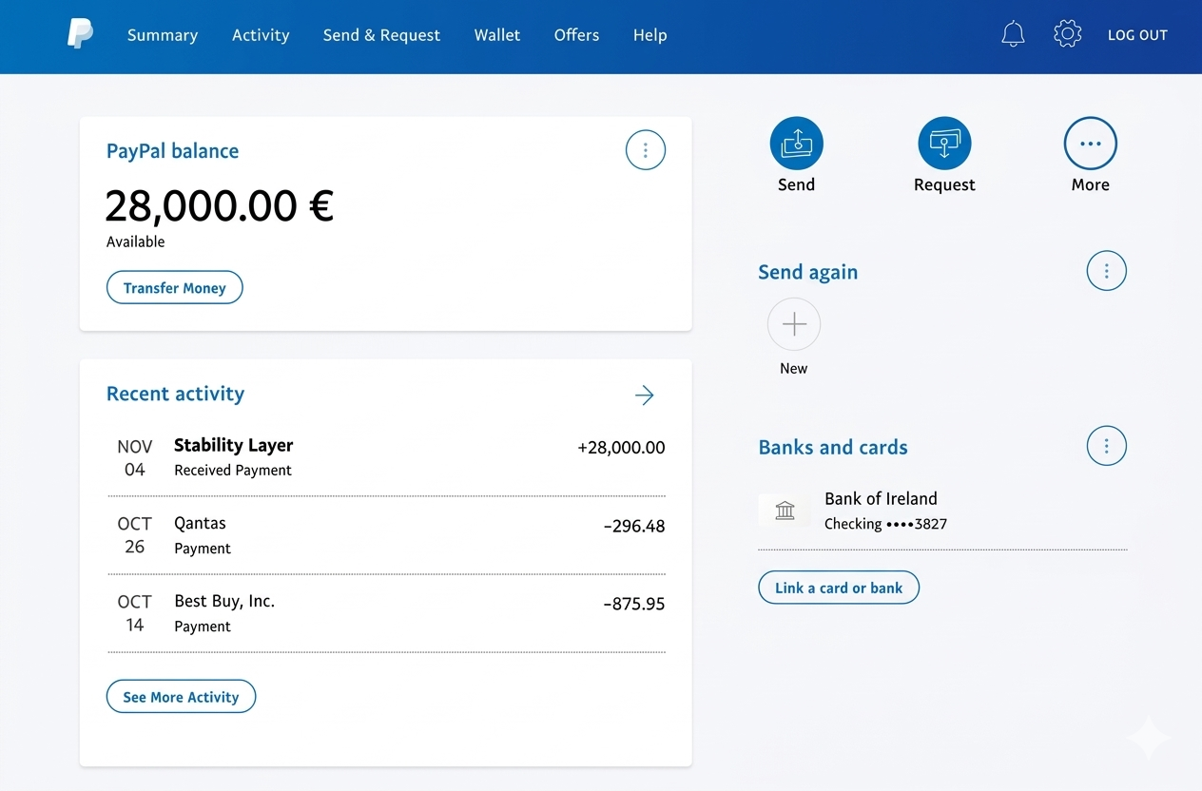The image size is (1202, 791).
Task: Switch to the Wallet tab
Action: pos(497,35)
